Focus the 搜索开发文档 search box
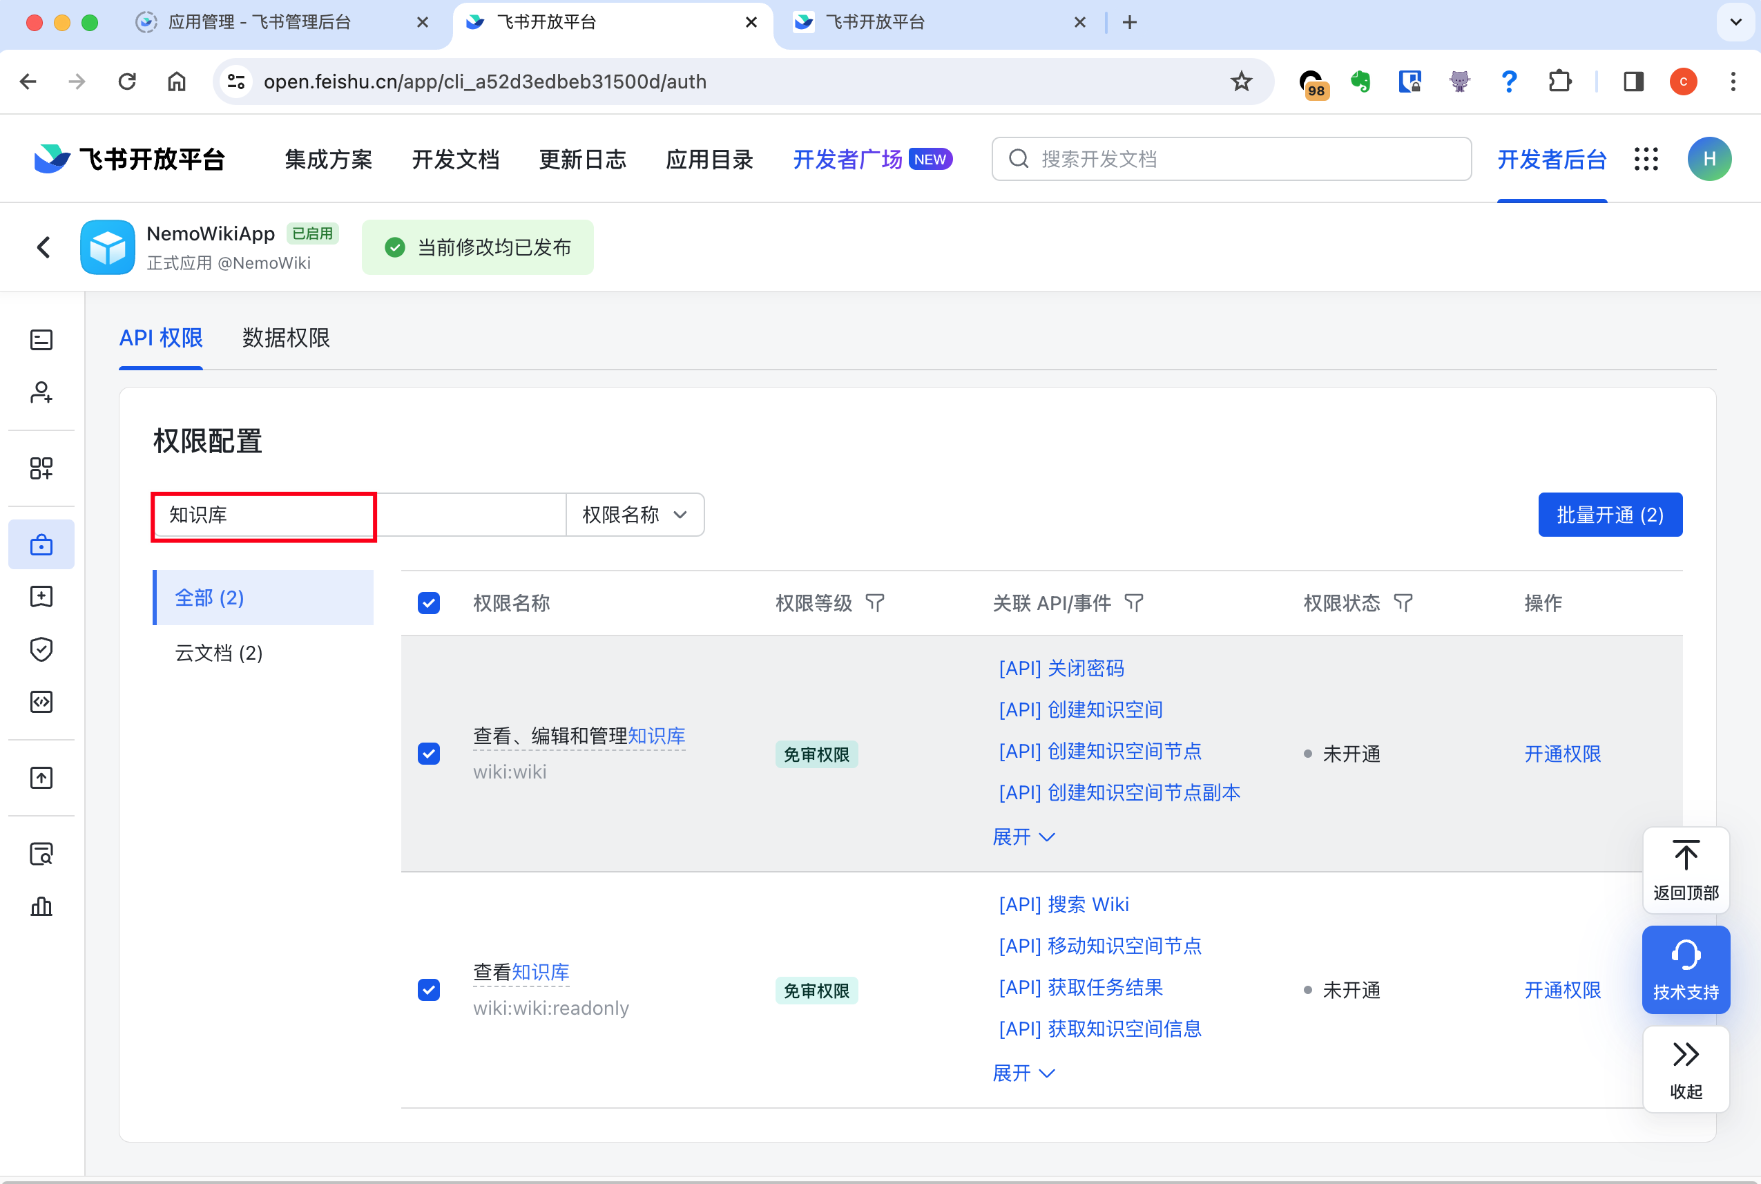This screenshot has width=1761, height=1184. point(1231,160)
